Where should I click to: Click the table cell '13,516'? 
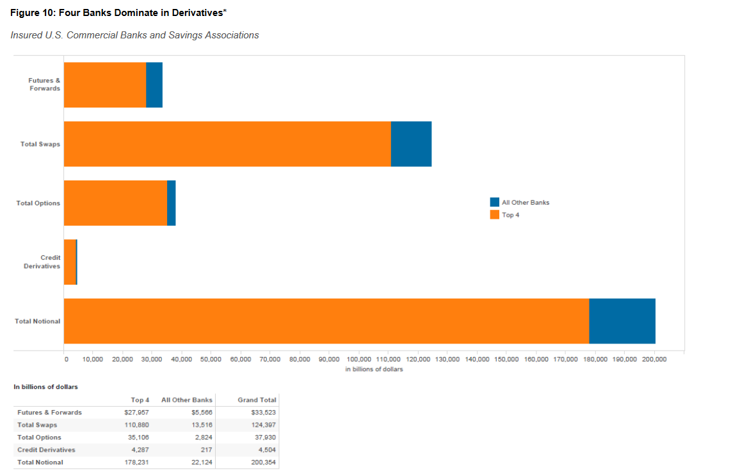coord(202,425)
